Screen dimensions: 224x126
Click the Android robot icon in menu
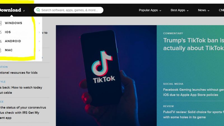point(1,41)
